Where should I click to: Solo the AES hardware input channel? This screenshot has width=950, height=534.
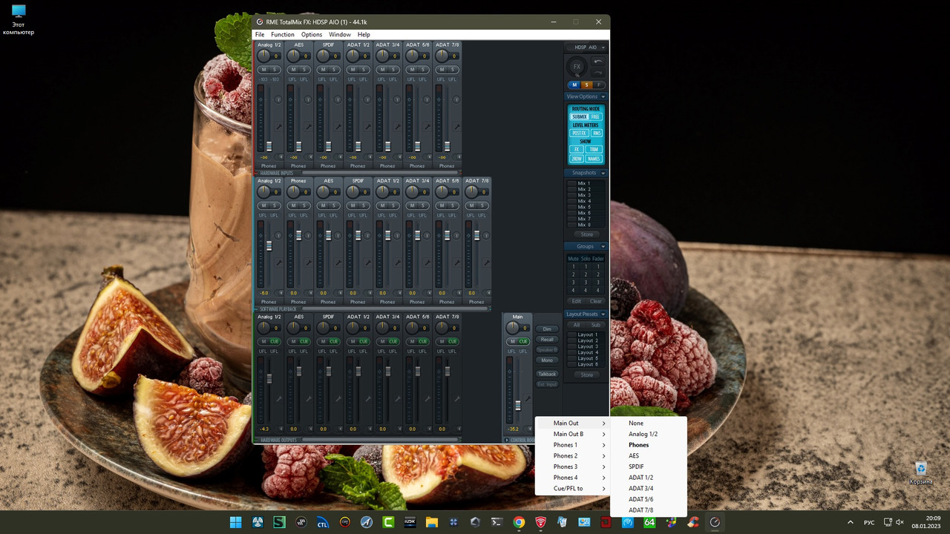[x=304, y=70]
